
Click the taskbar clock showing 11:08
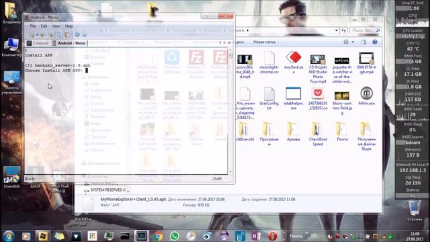415,236
